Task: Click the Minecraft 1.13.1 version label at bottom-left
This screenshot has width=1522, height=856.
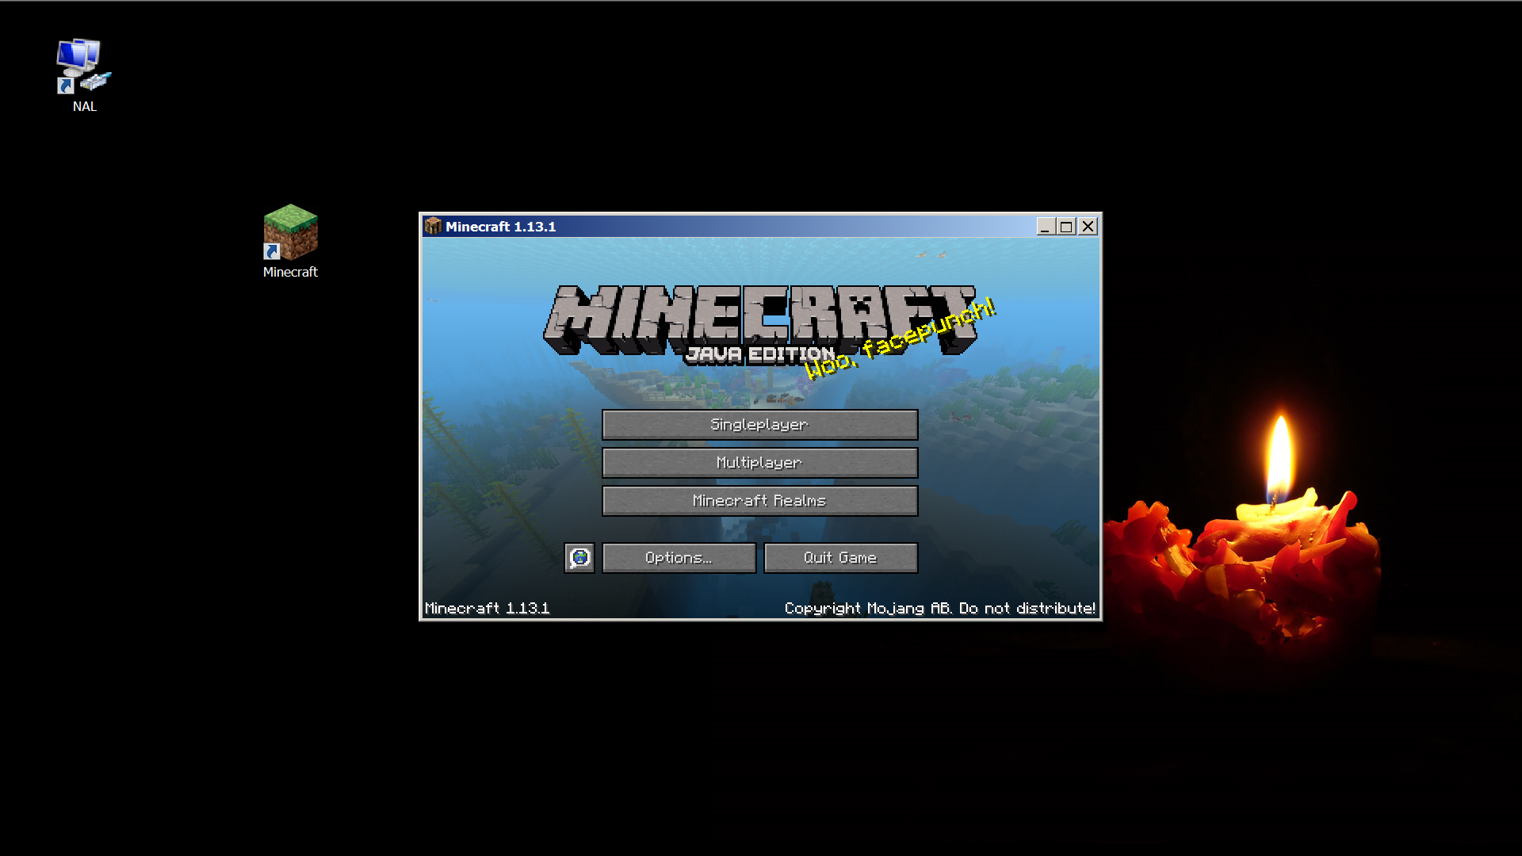Action: coord(487,608)
